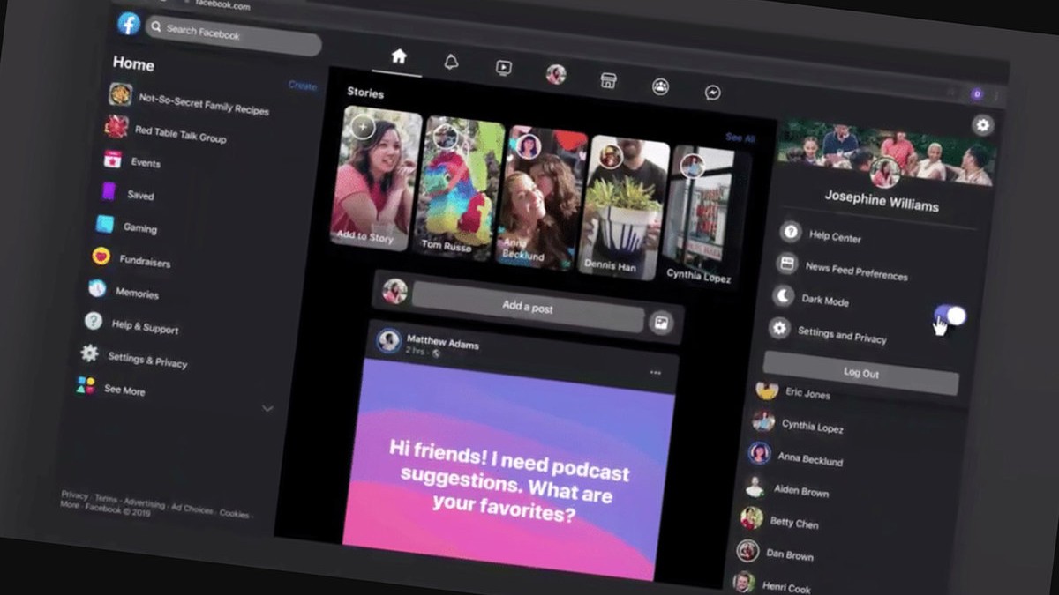The image size is (1059, 595).
Task: Open chat with Eric Jones
Action: tap(807, 393)
